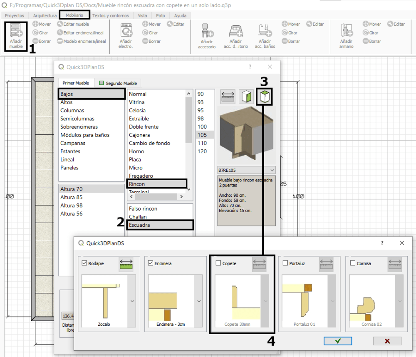Cancel with the red X button
Image resolution: width=416 pixels, height=357 pixels.
387,341
